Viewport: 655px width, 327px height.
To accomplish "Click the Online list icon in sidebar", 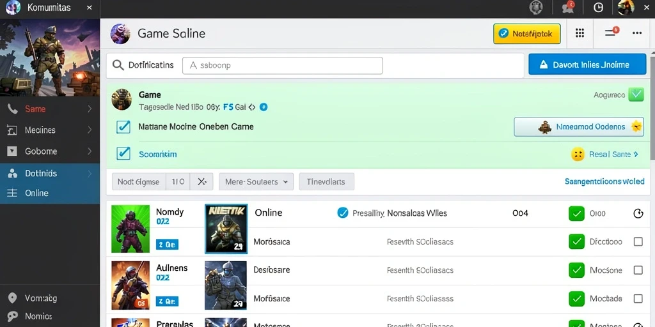I will coord(13,193).
